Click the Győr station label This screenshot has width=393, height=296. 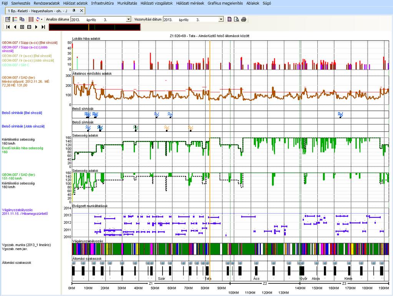pyautogui.click(x=304, y=278)
